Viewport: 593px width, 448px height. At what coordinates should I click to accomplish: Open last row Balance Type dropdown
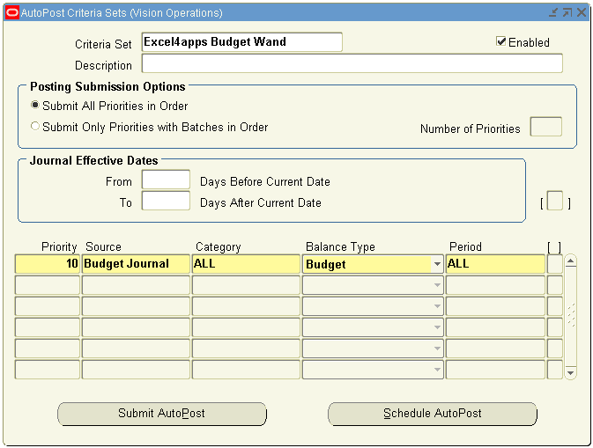(x=437, y=370)
